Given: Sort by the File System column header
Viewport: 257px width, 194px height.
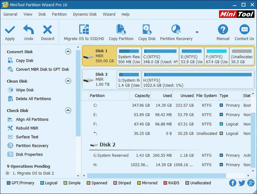Looking at the screenshot, I should 207,96.
